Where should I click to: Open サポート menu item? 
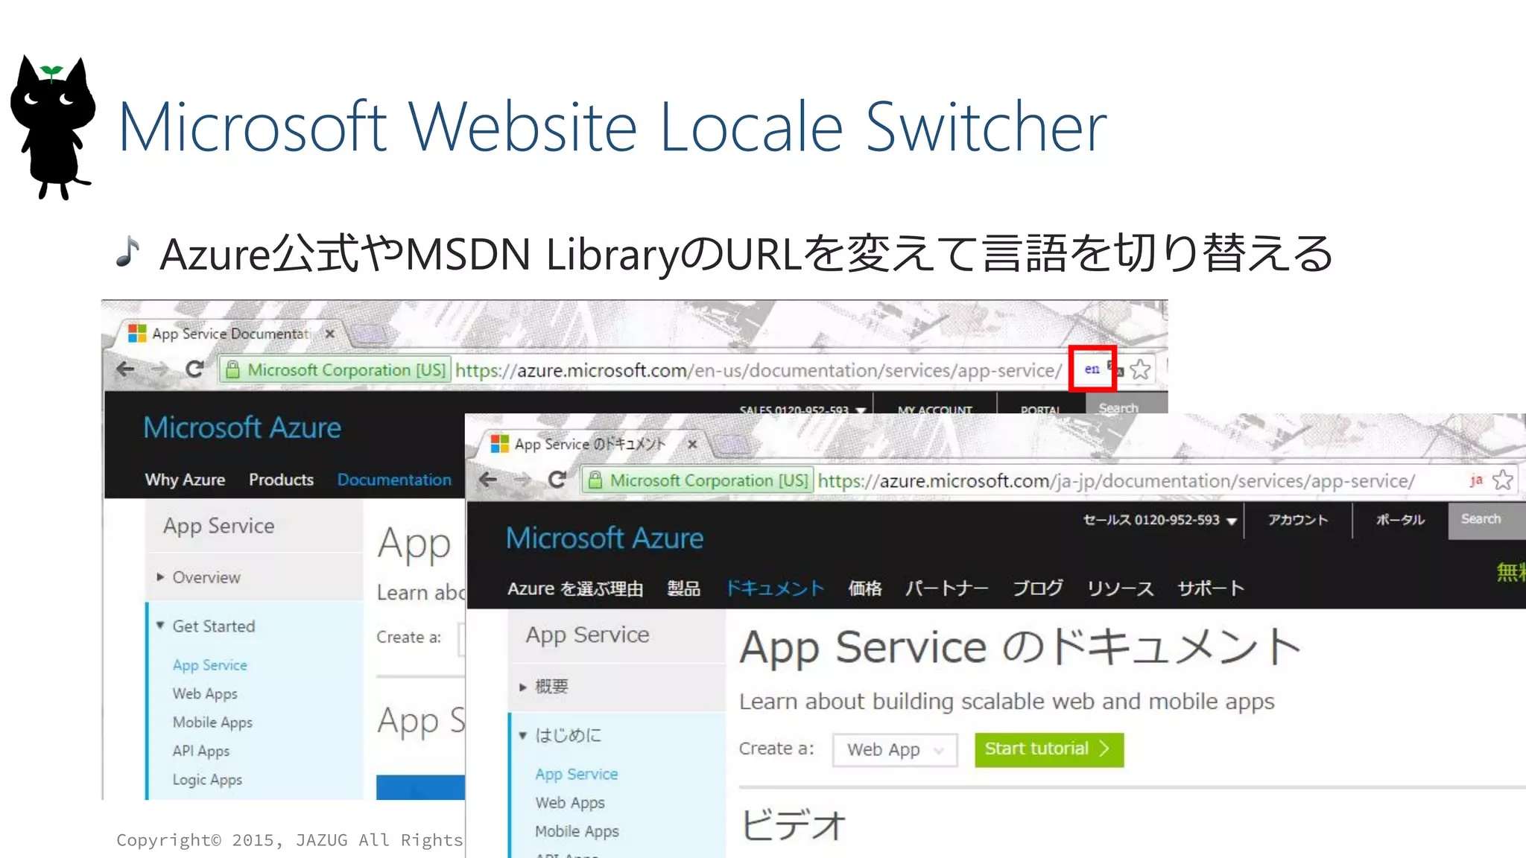coord(1211,588)
